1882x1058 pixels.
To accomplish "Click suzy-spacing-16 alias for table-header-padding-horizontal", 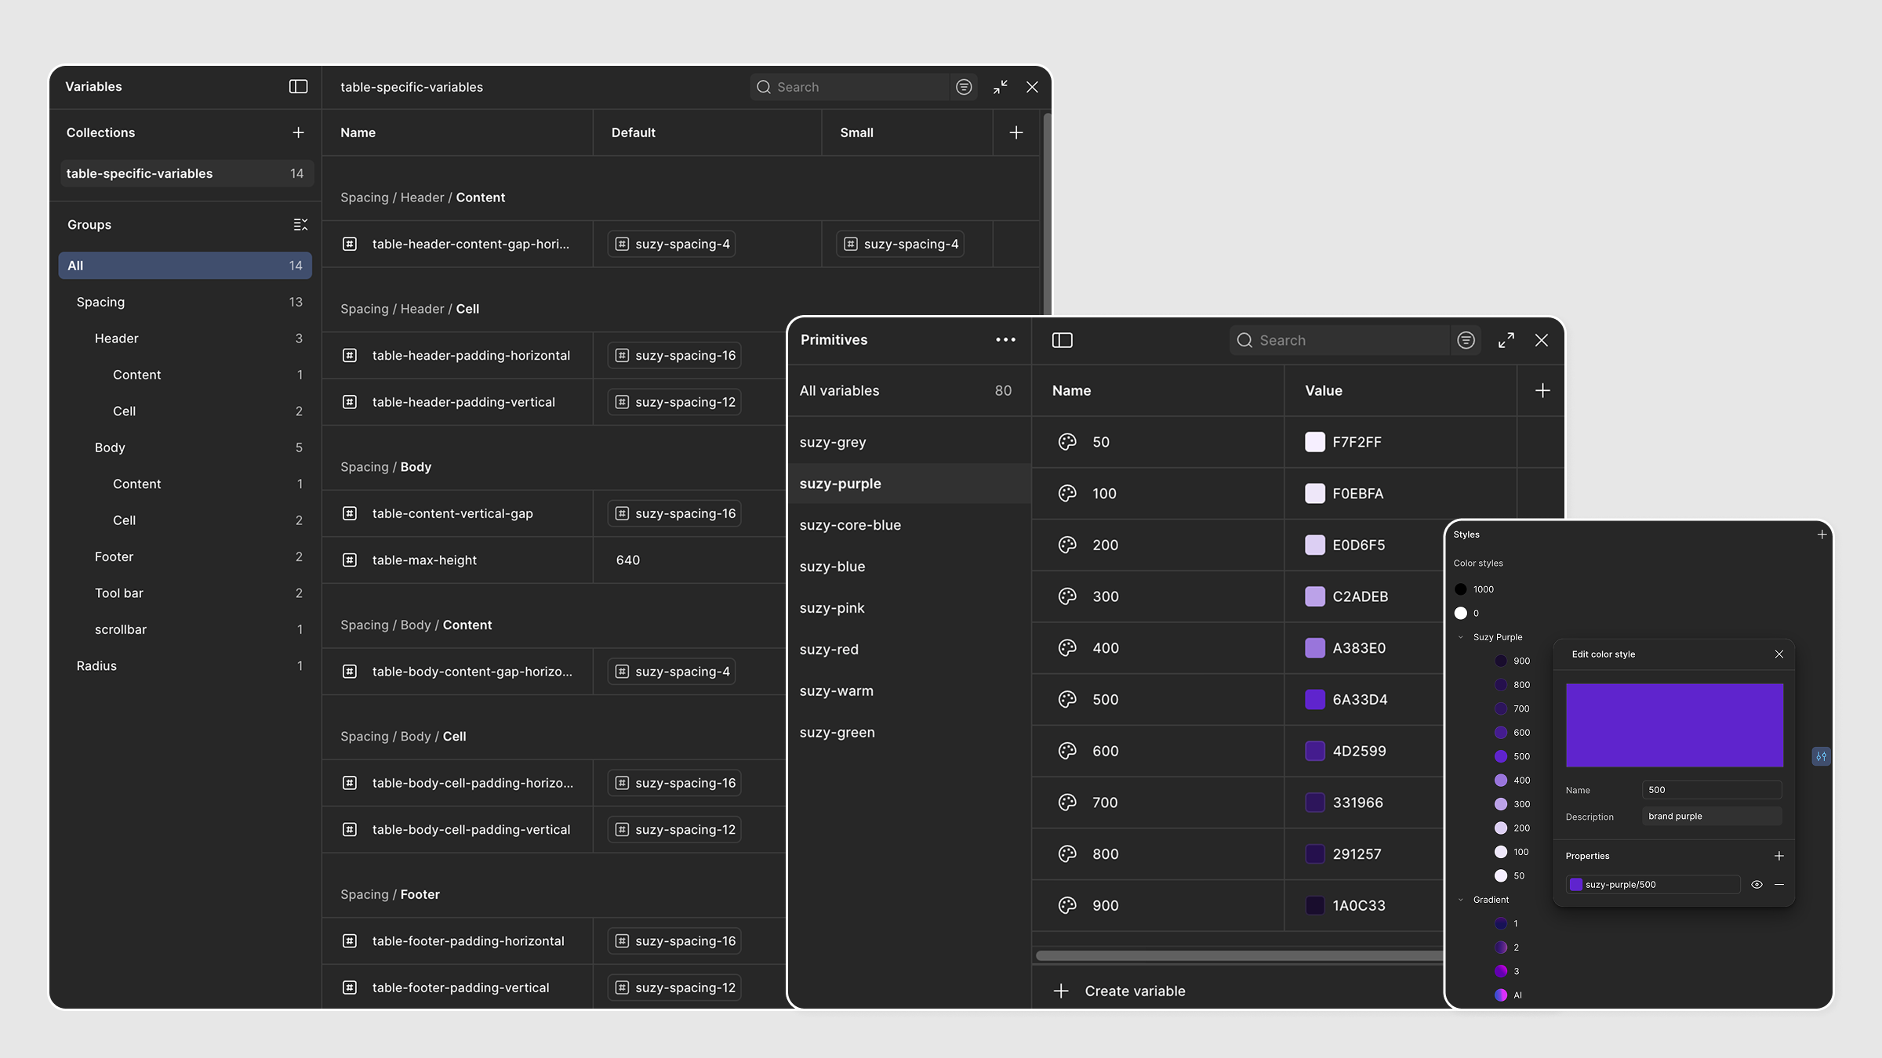I will pos(675,355).
